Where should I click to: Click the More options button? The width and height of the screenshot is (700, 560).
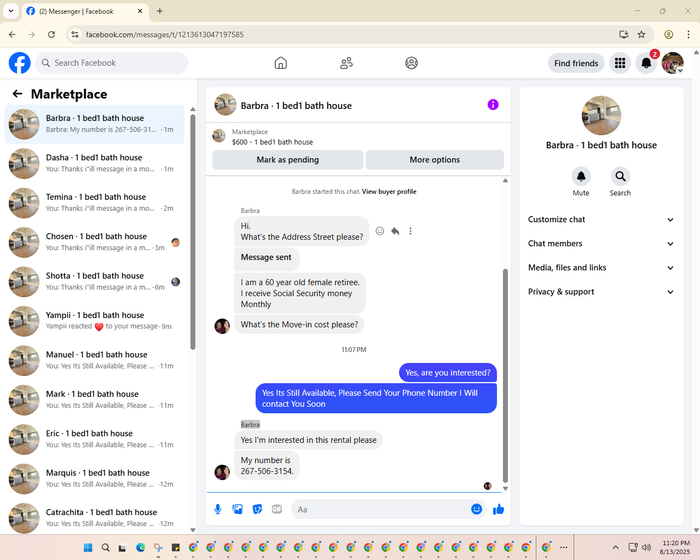tap(435, 160)
